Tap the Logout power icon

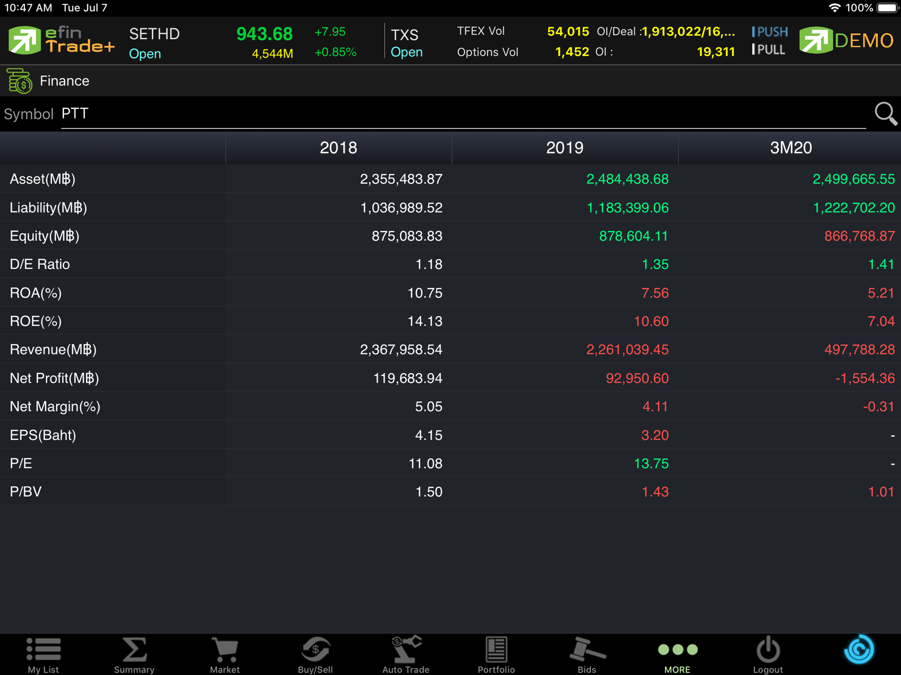point(768,655)
